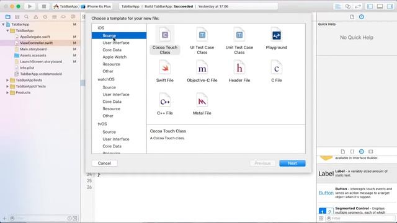Image resolution: width=397 pixels, height=223 pixels.
Task: Stop the running build
Action: (44, 6)
